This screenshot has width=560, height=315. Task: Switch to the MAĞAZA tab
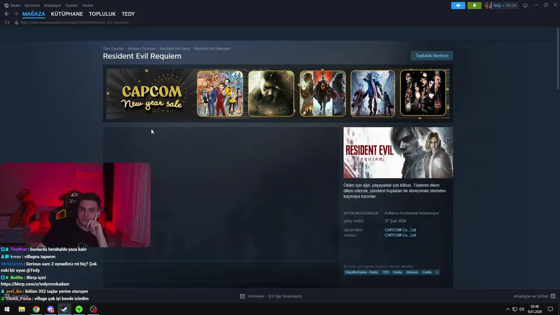(x=34, y=14)
